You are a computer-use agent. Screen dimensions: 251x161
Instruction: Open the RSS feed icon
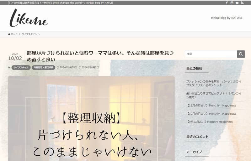(242, 3)
